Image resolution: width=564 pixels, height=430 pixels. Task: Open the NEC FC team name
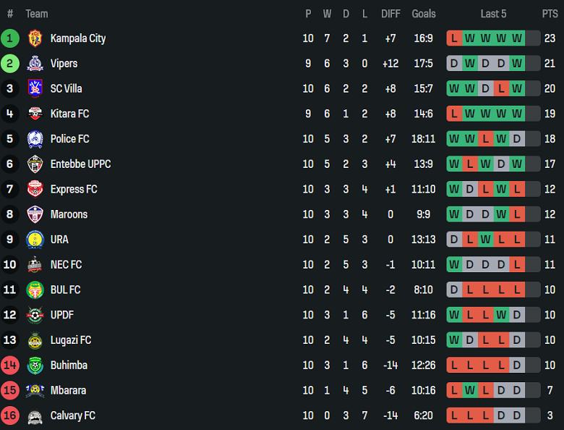(66, 265)
